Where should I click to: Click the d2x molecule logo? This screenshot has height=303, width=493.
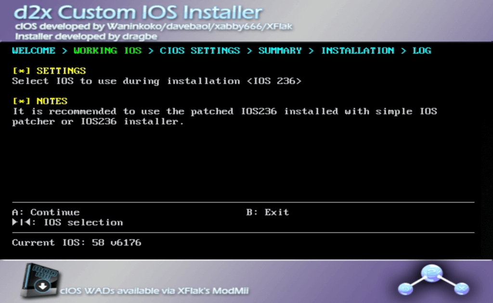click(433, 280)
